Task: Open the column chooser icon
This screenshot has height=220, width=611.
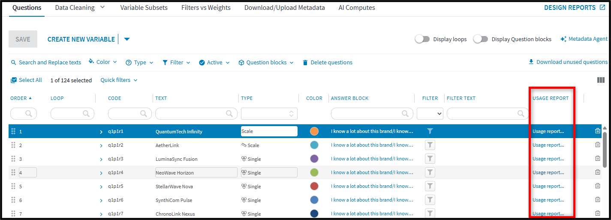Action: pos(601,80)
